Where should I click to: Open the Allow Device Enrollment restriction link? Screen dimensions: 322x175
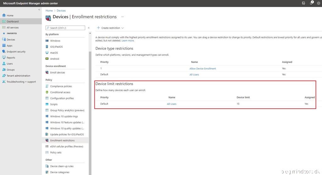203,68
